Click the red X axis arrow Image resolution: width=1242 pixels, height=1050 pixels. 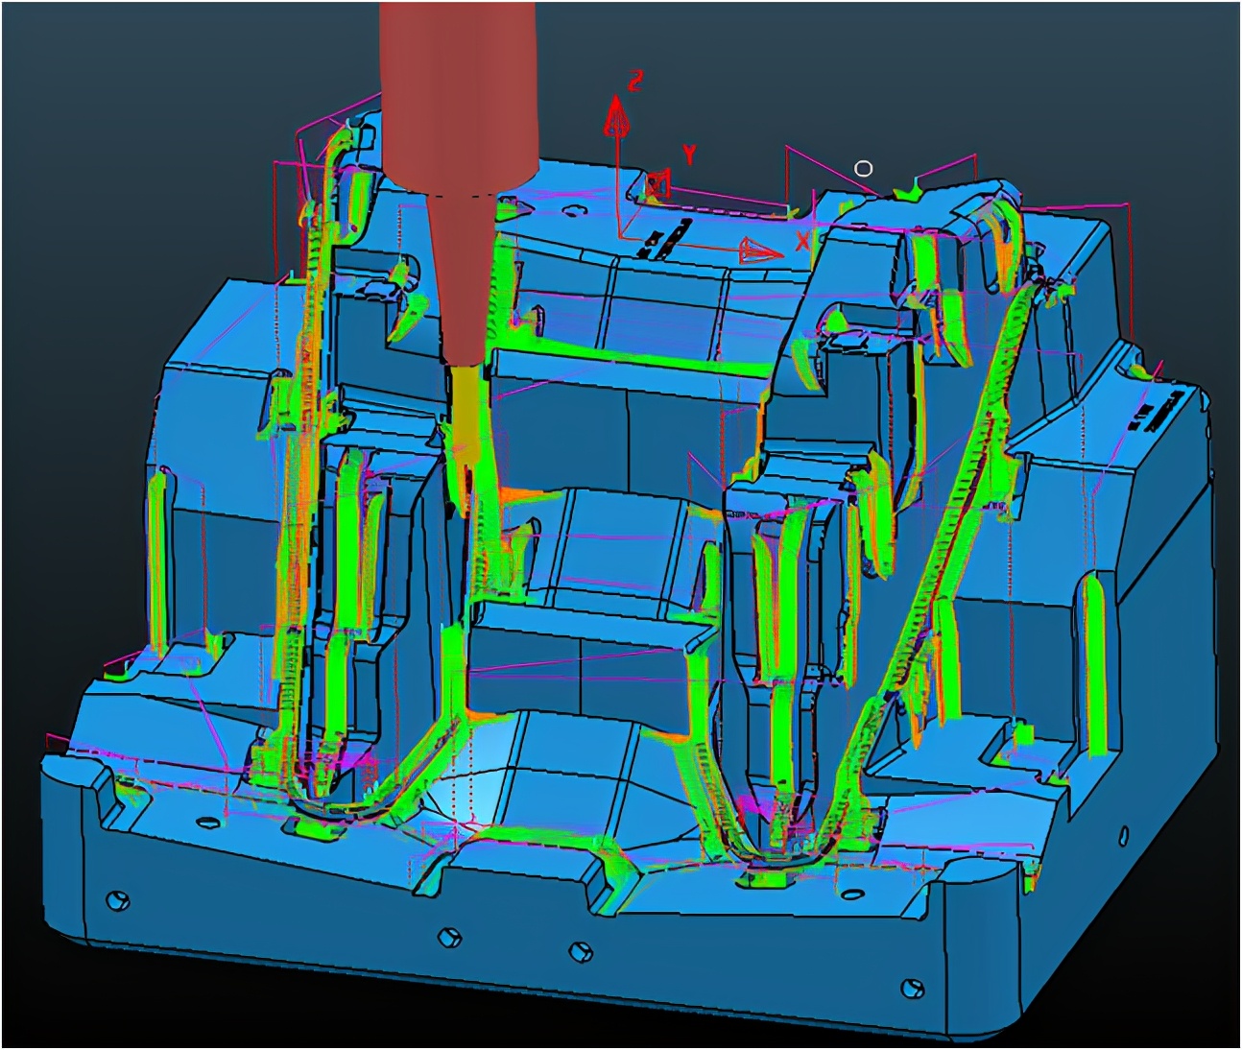(762, 251)
